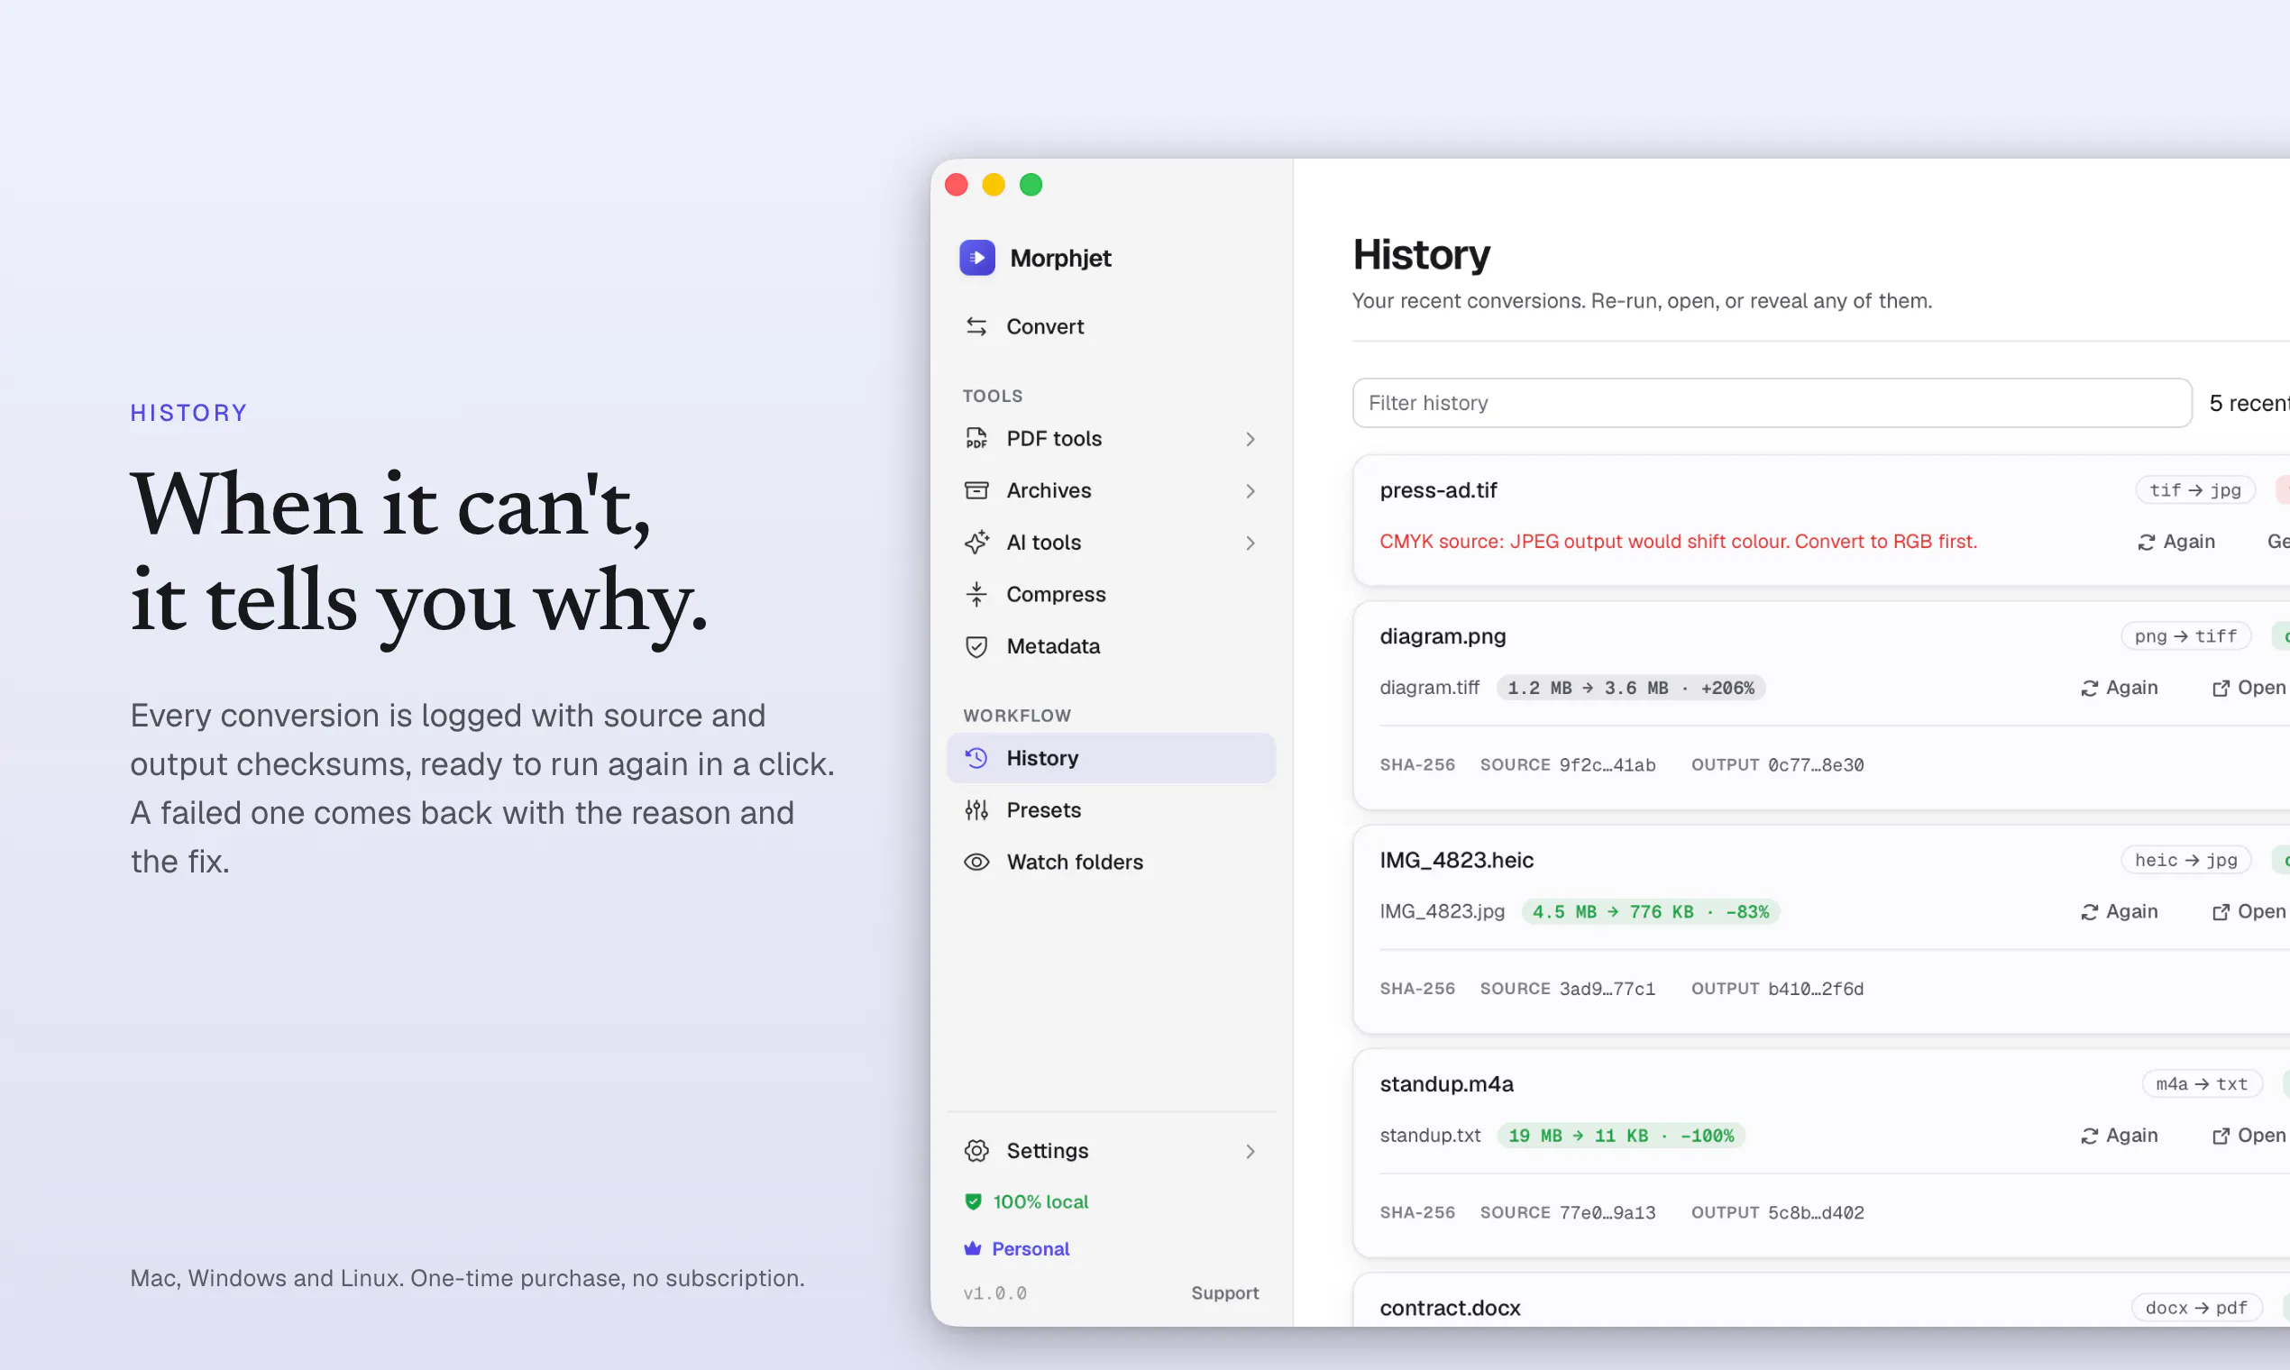Click the re-run icon for press-ad.tif
Viewport: 2290px width, 1370px height.
click(2146, 542)
